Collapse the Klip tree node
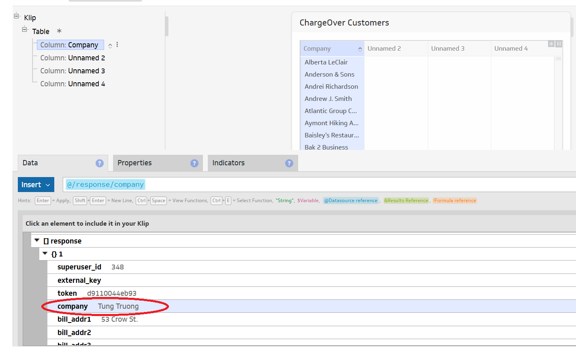The width and height of the screenshot is (576, 361). coord(17,16)
